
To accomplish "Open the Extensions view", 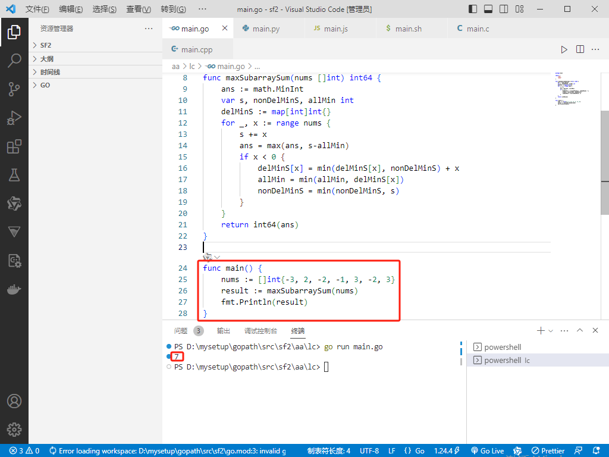I will coord(14,146).
